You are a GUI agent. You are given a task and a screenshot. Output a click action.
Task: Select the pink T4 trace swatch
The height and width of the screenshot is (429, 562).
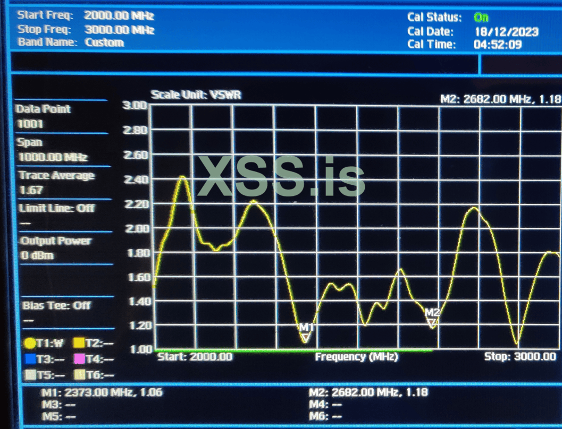[x=79, y=358]
